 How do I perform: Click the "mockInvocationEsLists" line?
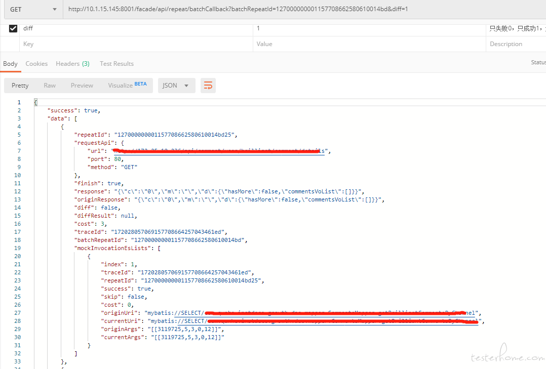click(118, 248)
